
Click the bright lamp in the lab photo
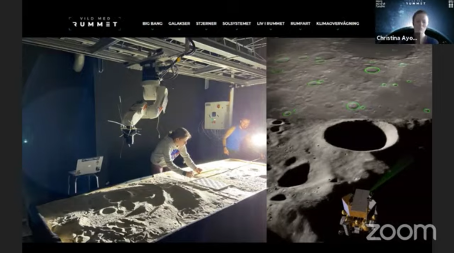pos(259,140)
